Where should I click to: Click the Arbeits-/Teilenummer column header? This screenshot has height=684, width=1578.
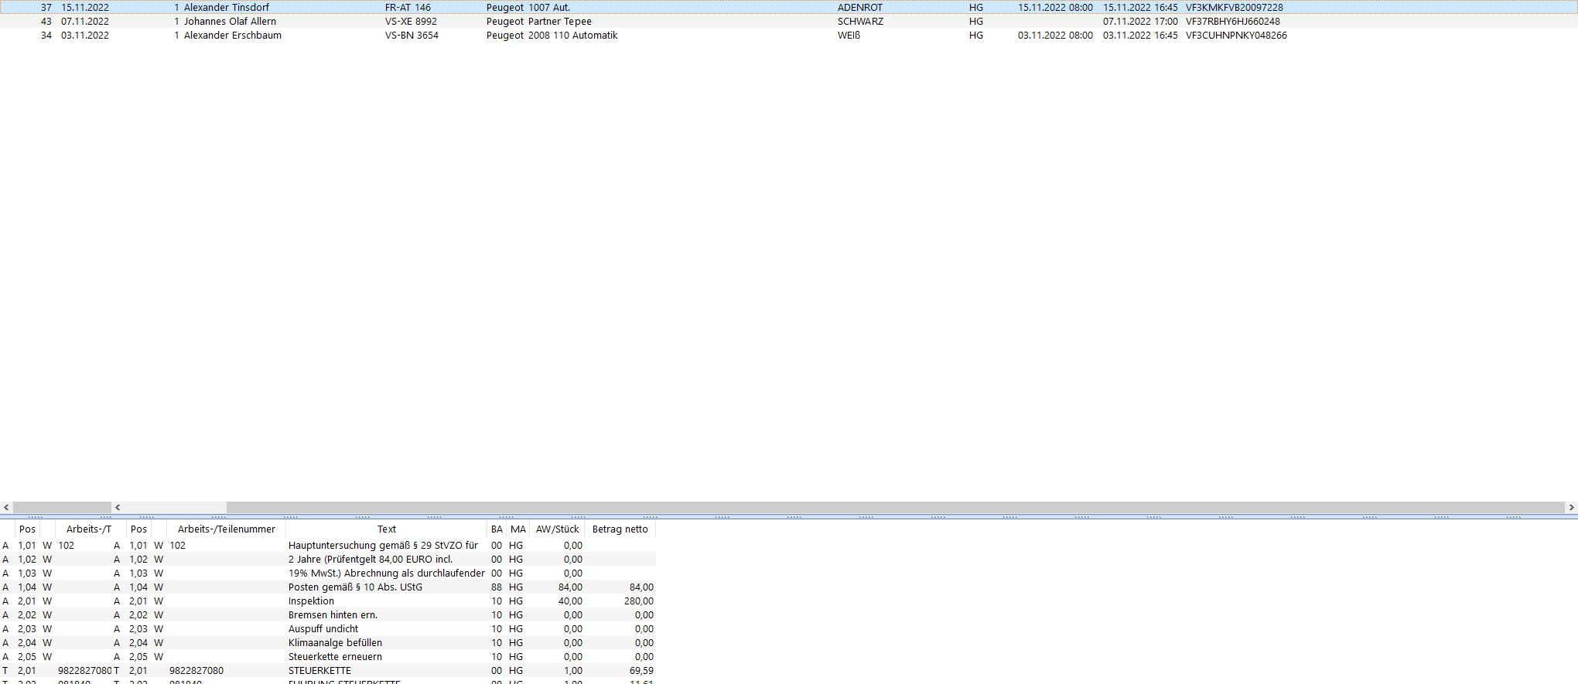(226, 529)
